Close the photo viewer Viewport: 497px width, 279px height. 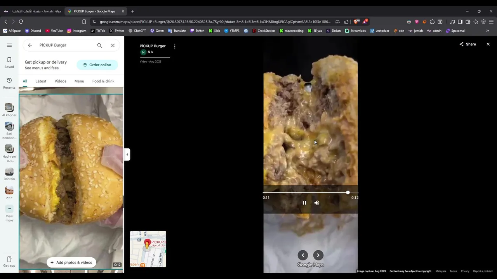pos(488,44)
